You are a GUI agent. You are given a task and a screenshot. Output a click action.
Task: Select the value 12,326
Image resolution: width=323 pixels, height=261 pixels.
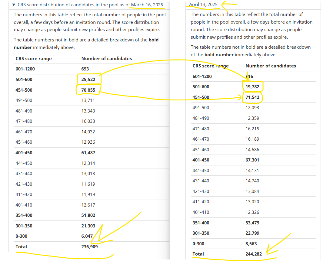tap(252, 212)
